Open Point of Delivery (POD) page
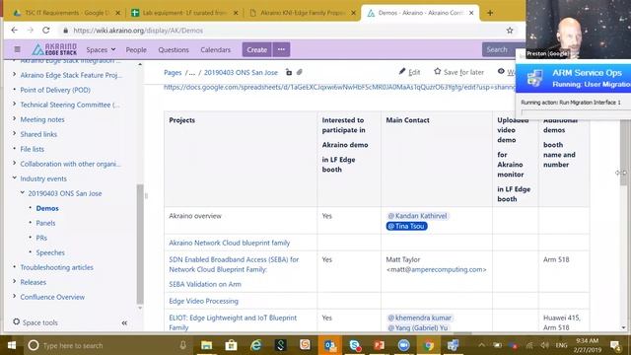The width and height of the screenshot is (631, 355). point(55,90)
